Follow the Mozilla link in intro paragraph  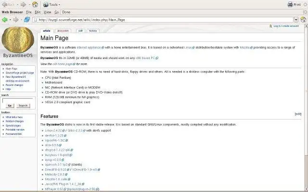246,48
